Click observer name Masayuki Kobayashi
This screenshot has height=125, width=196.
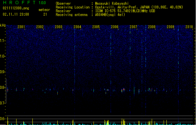click(112, 3)
